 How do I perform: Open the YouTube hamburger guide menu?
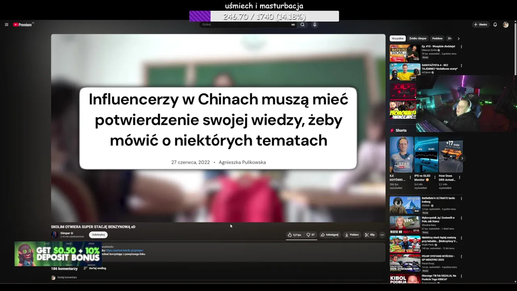tap(6, 25)
